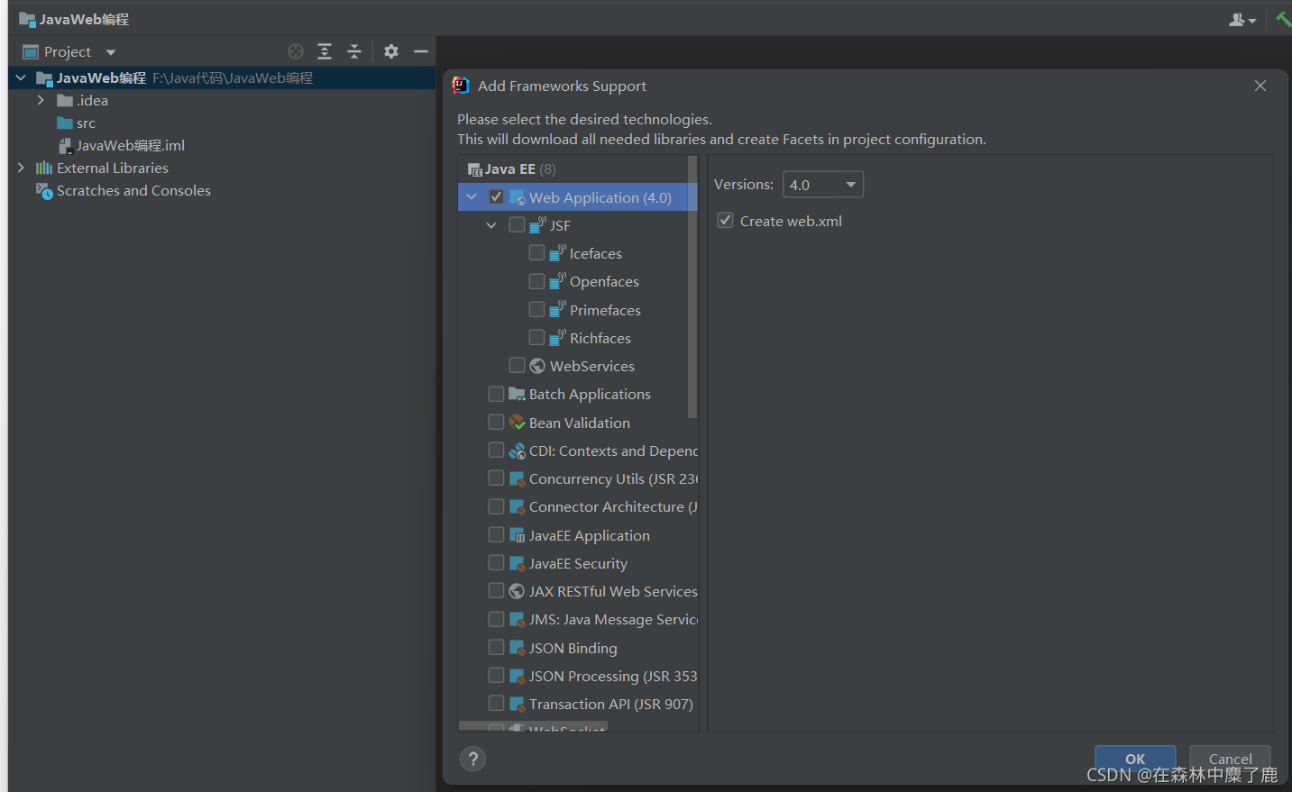This screenshot has height=792, width=1292.
Task: Select Connector Architecture row
Action: [578, 506]
